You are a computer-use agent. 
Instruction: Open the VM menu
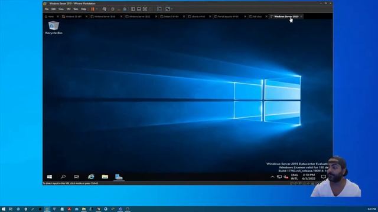69,9
